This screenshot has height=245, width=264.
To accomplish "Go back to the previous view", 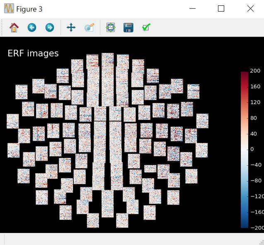I will 32,28.
